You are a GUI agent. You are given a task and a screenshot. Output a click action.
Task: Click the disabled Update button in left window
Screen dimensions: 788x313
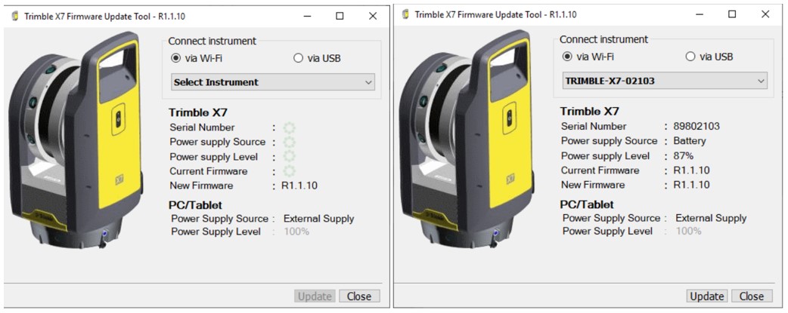point(315,296)
